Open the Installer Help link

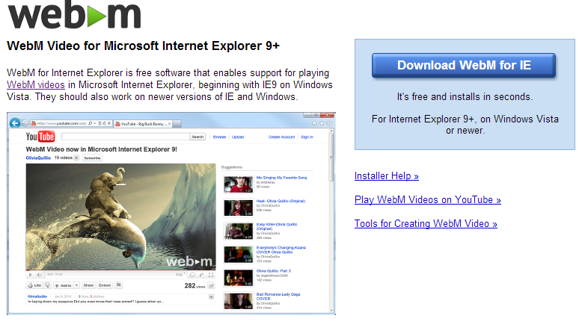[x=387, y=175]
